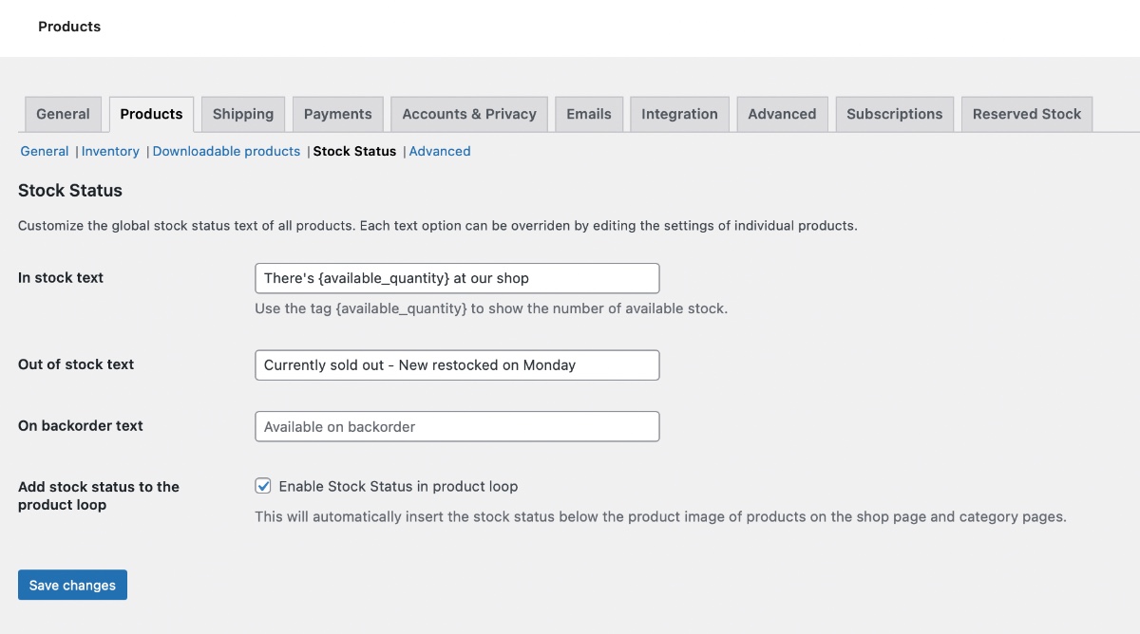Switch to the Integration tab
This screenshot has width=1140, height=634.
coord(679,114)
